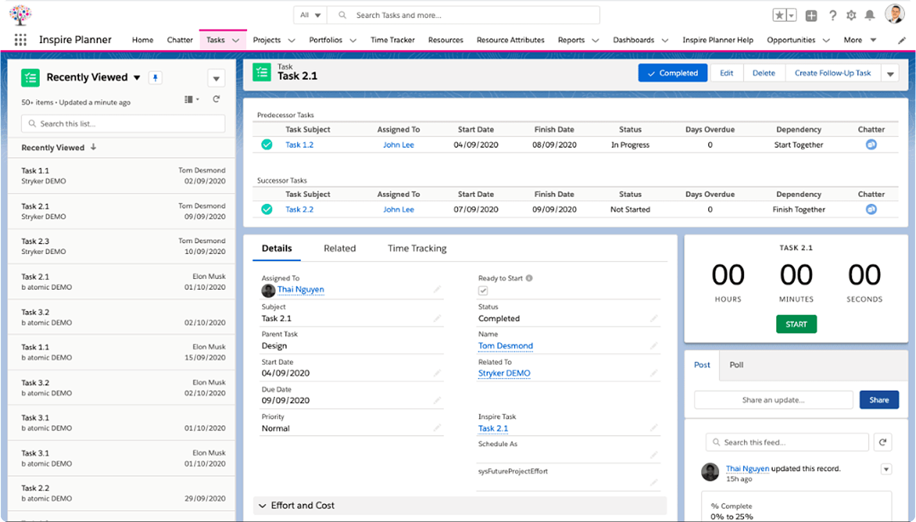Open Chatter icon for Task 2.2 row
The height and width of the screenshot is (522, 916).
tap(871, 209)
